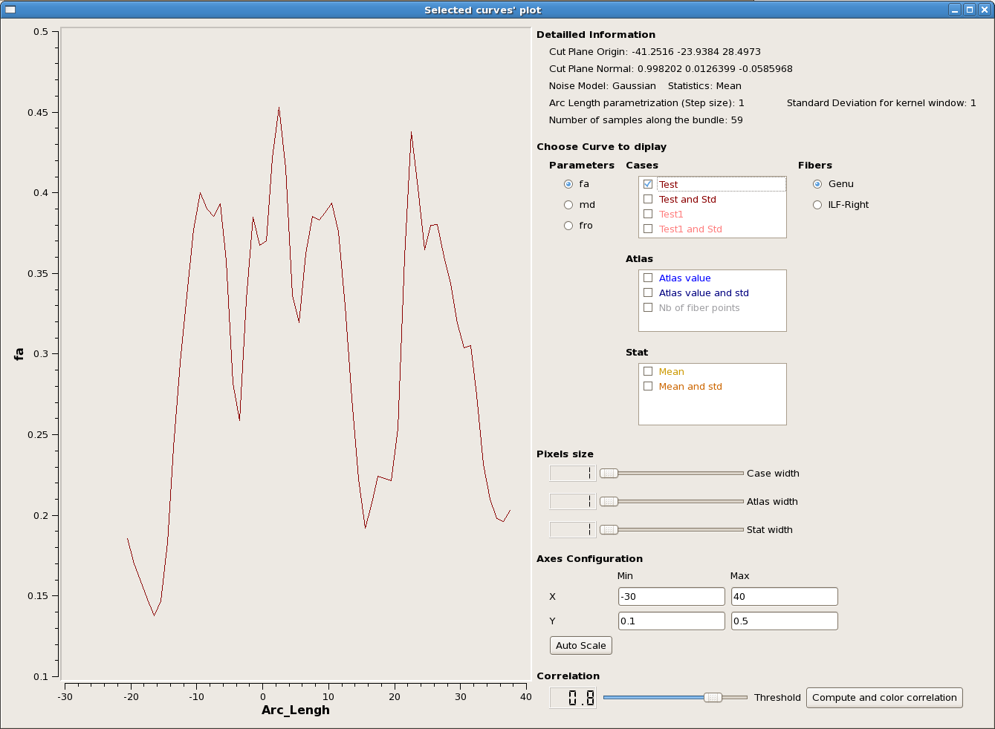The image size is (995, 729).
Task: Check the Test1 case checkbox
Action: coord(648,214)
